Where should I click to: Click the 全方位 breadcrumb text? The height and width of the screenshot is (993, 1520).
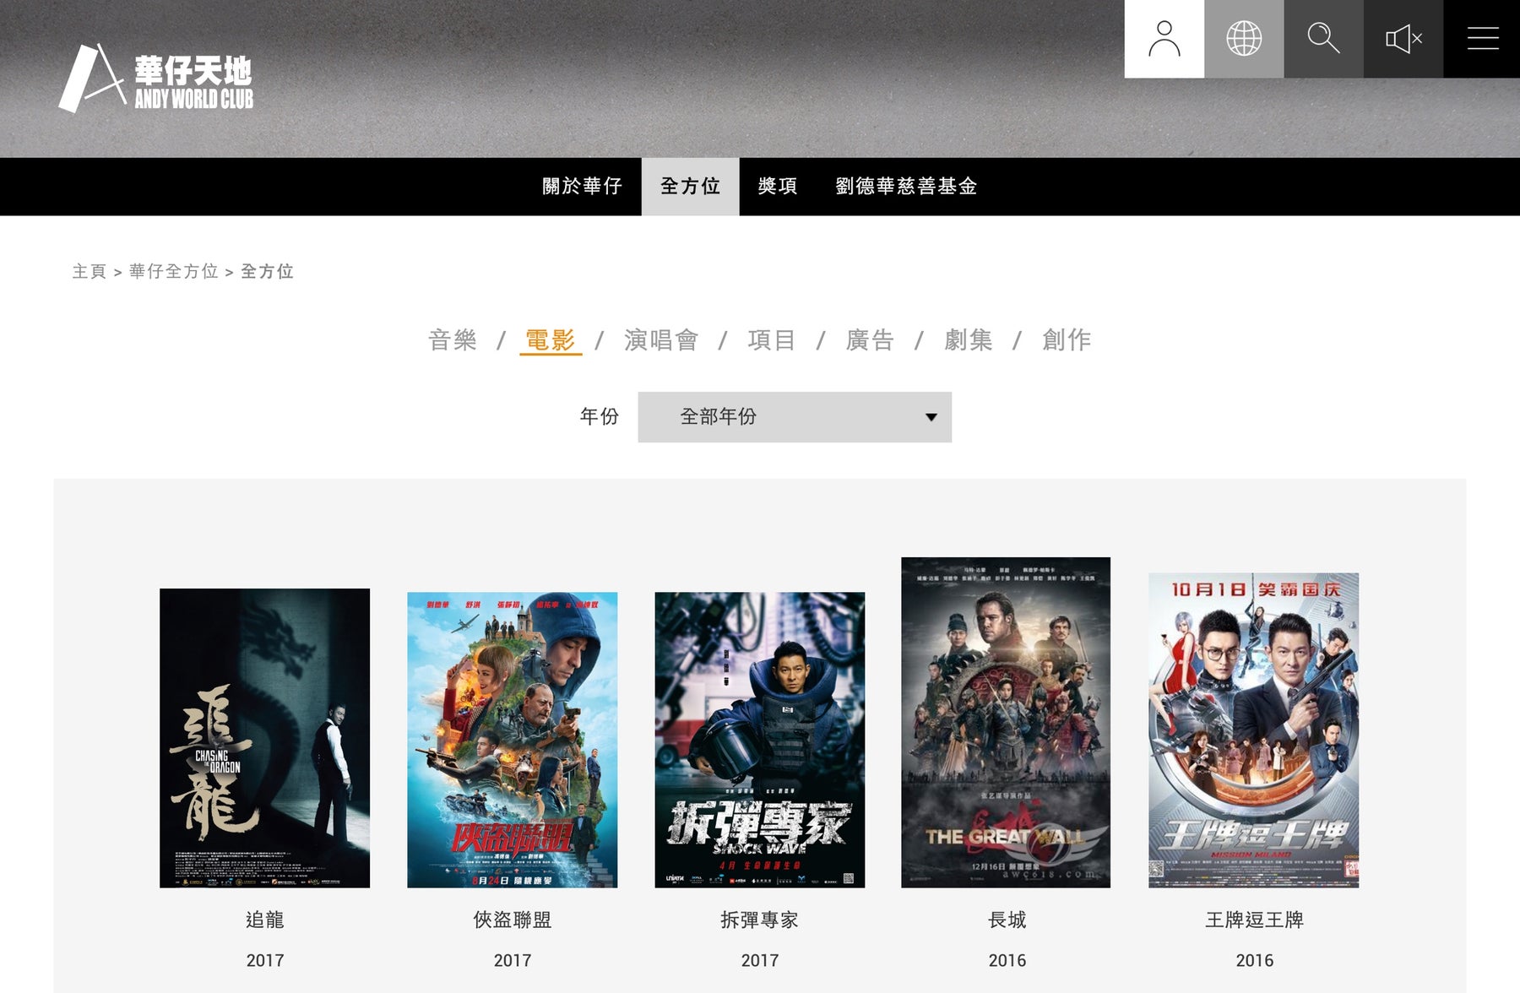click(x=267, y=271)
